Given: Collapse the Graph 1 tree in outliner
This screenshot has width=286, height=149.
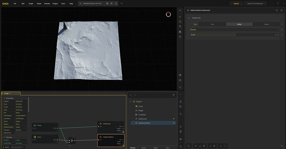Looking at the screenshot, I should point(131,101).
